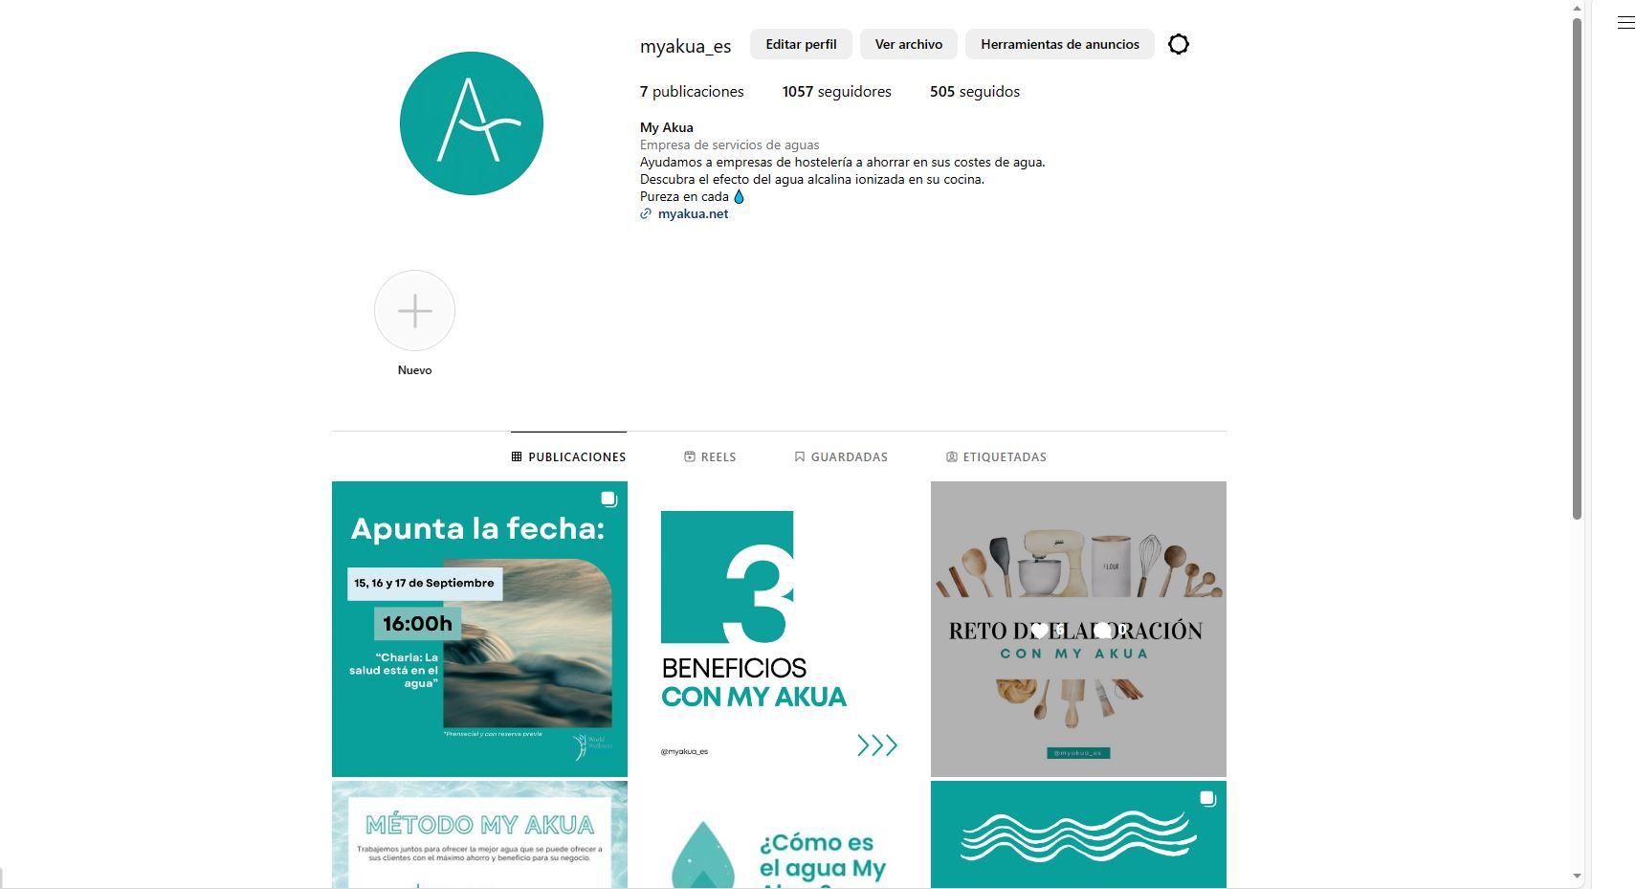Open the hamburger menu in top-right corner
Viewport: 1636px width, 889px height.
click(x=1625, y=23)
